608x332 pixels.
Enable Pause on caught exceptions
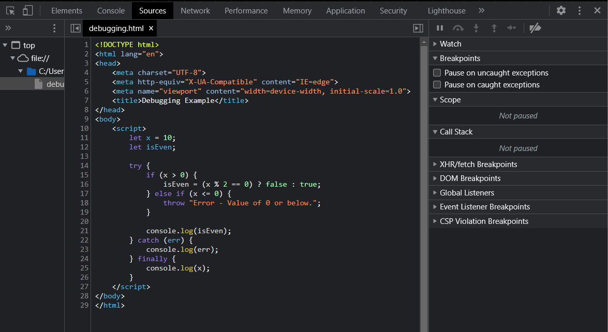437,84
